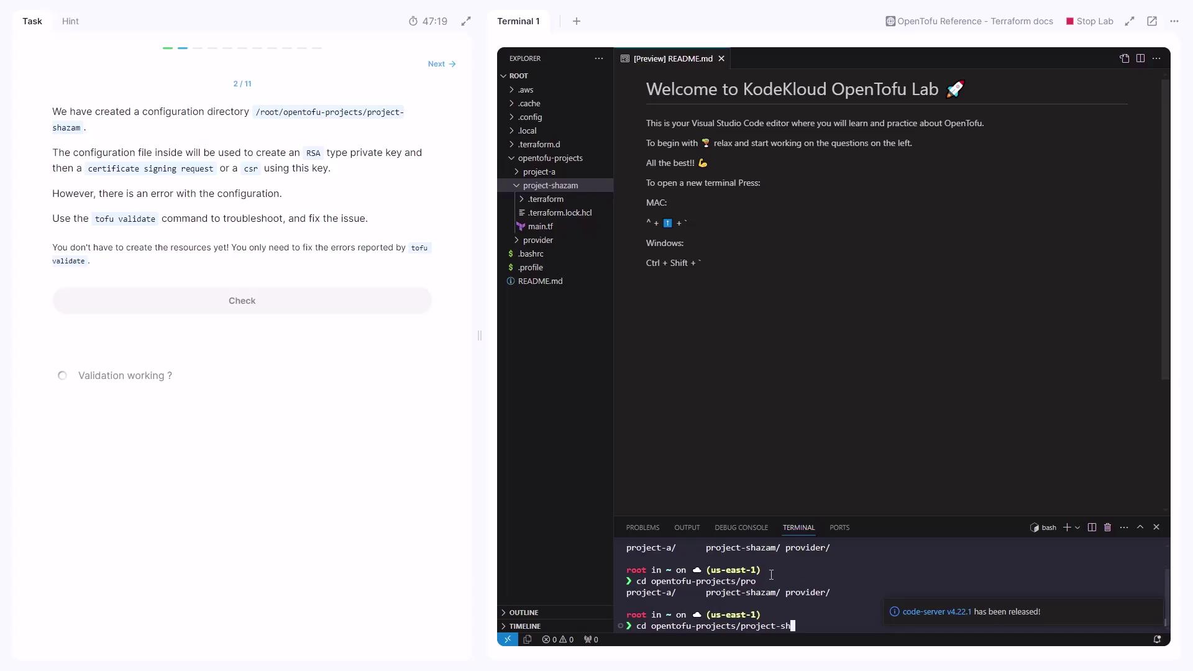Click the split terminal icon

click(x=1092, y=527)
